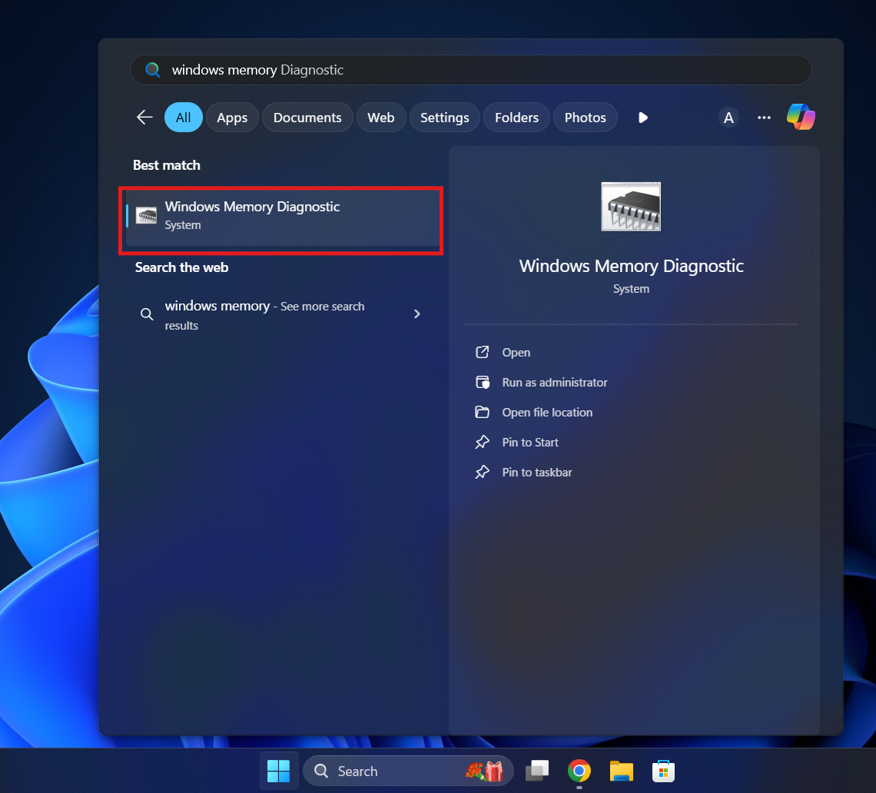The image size is (876, 793).
Task: Click the Open file location folder icon
Action: point(482,412)
